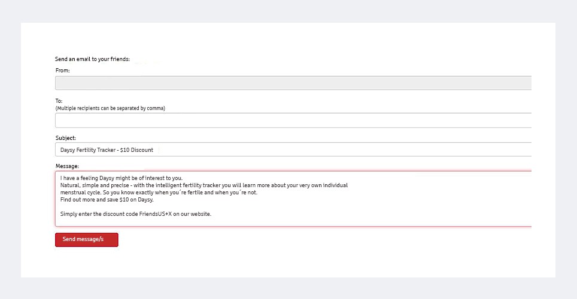Click the Send message/s button
Viewport: 577px width, 299px height.
86,239
